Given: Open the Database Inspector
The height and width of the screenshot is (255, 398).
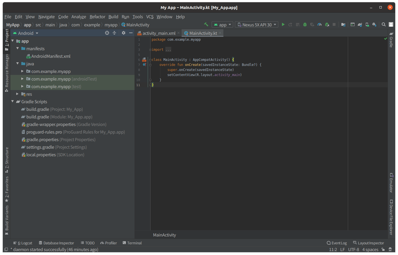Looking at the screenshot, I should click(56, 243).
